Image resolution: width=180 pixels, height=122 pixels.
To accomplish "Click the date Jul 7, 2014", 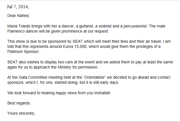I will (18, 7).
